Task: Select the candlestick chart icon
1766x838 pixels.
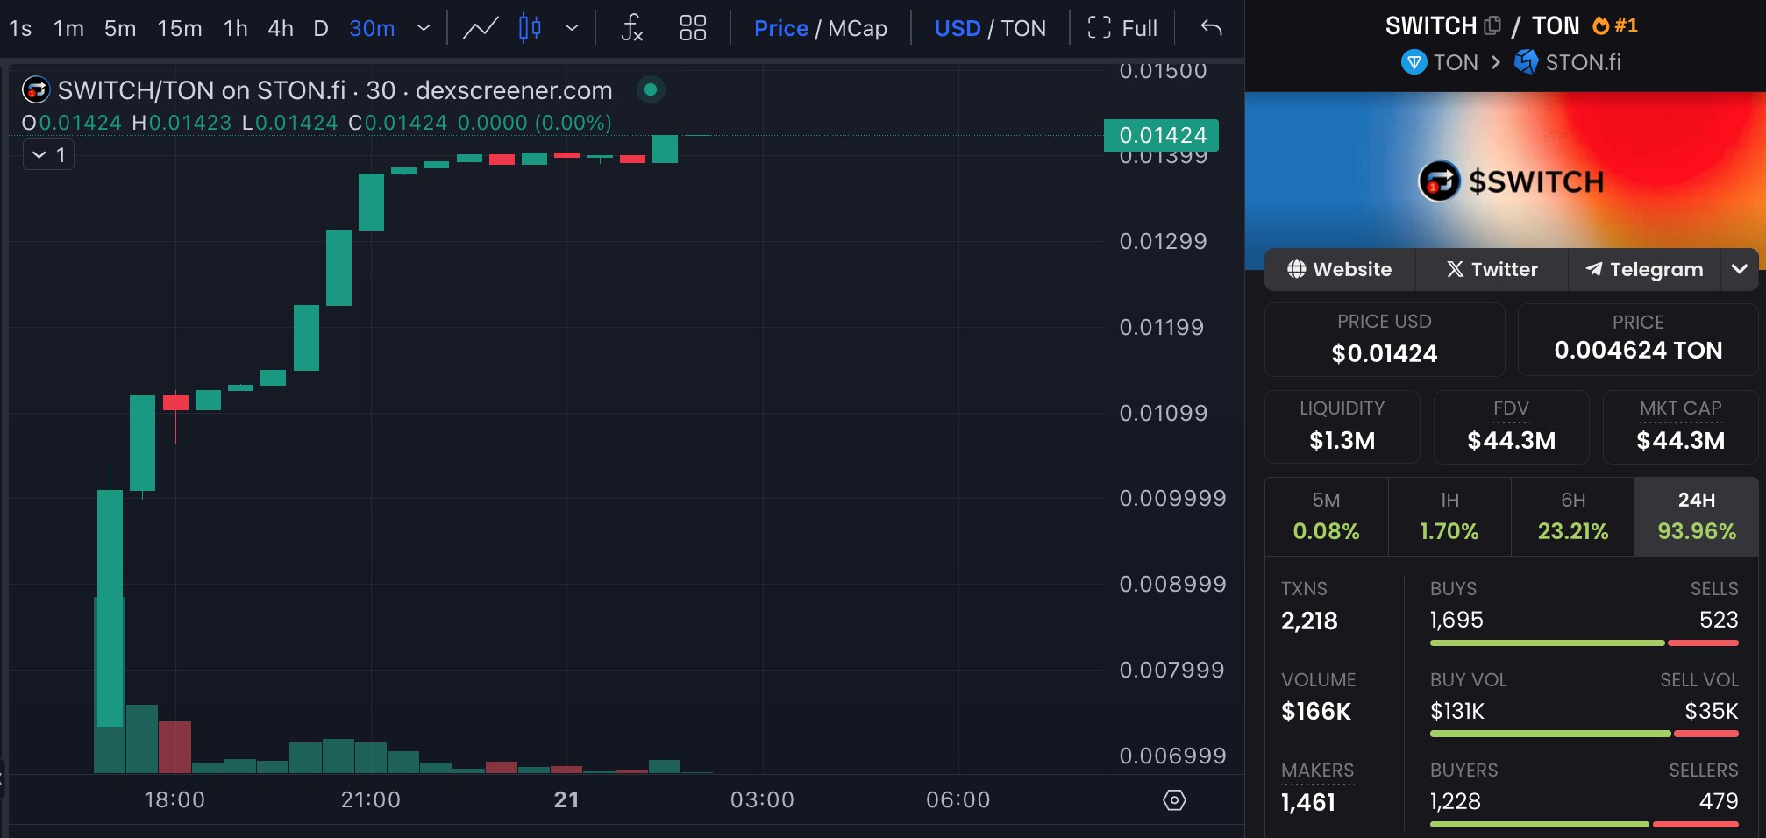Action: [530, 28]
